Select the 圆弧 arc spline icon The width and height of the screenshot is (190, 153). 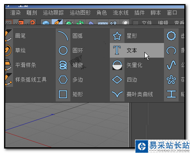(x=63, y=36)
